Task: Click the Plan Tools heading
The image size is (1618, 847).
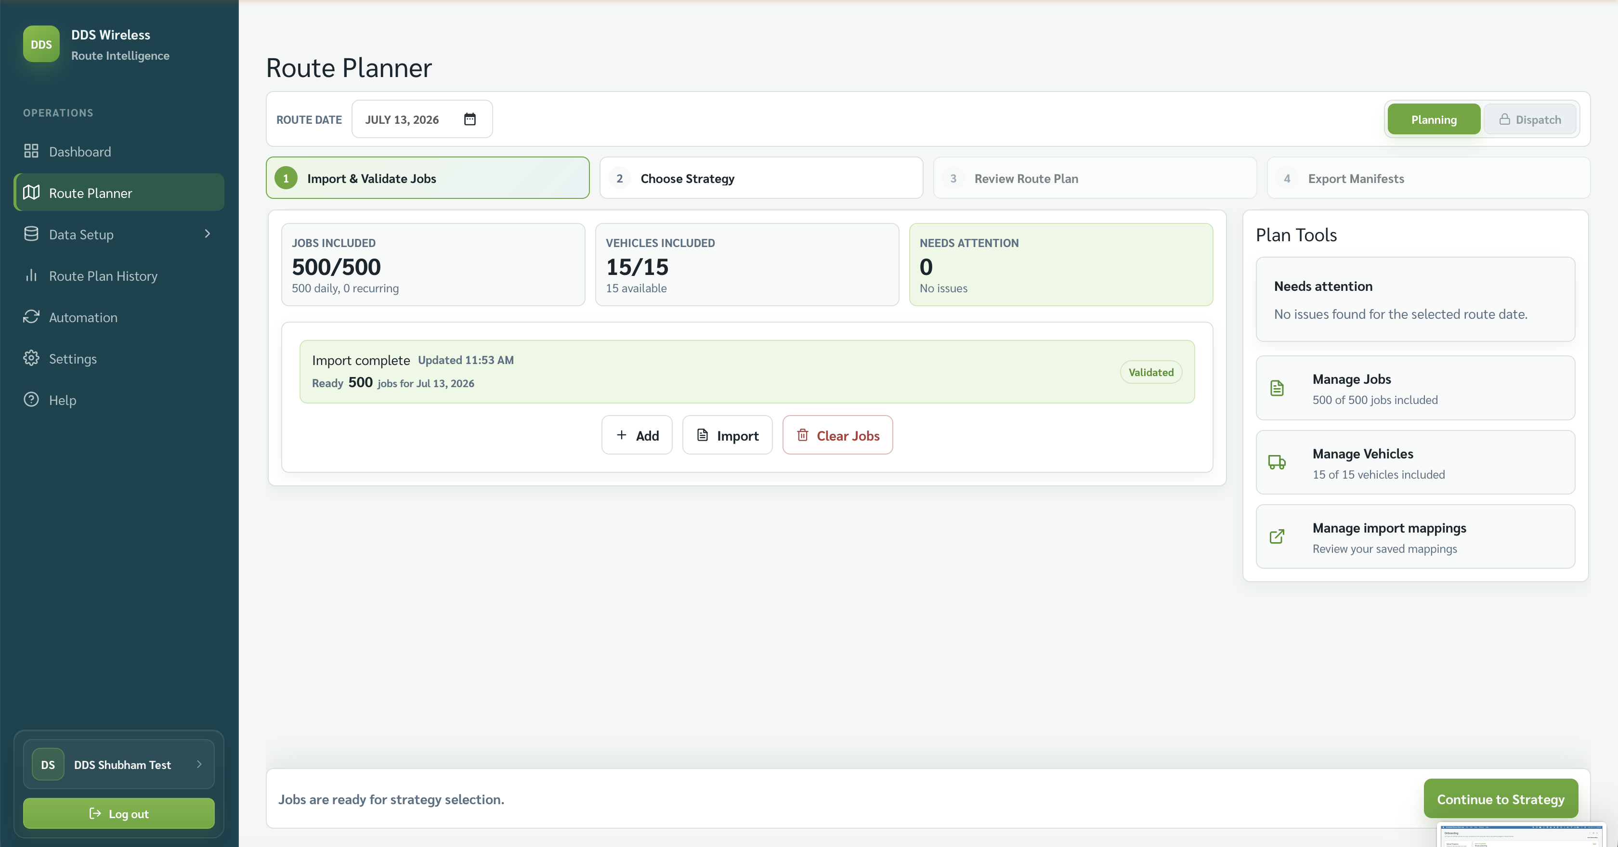Action: (x=1296, y=235)
